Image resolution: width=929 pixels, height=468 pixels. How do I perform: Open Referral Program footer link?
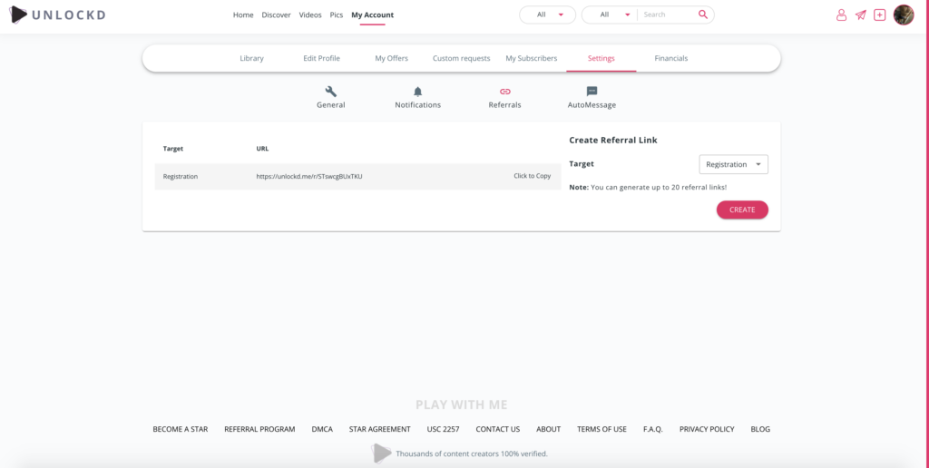click(259, 429)
